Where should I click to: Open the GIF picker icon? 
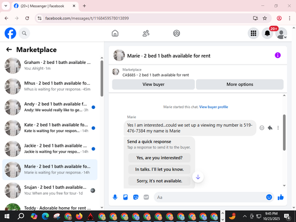pos(146,197)
